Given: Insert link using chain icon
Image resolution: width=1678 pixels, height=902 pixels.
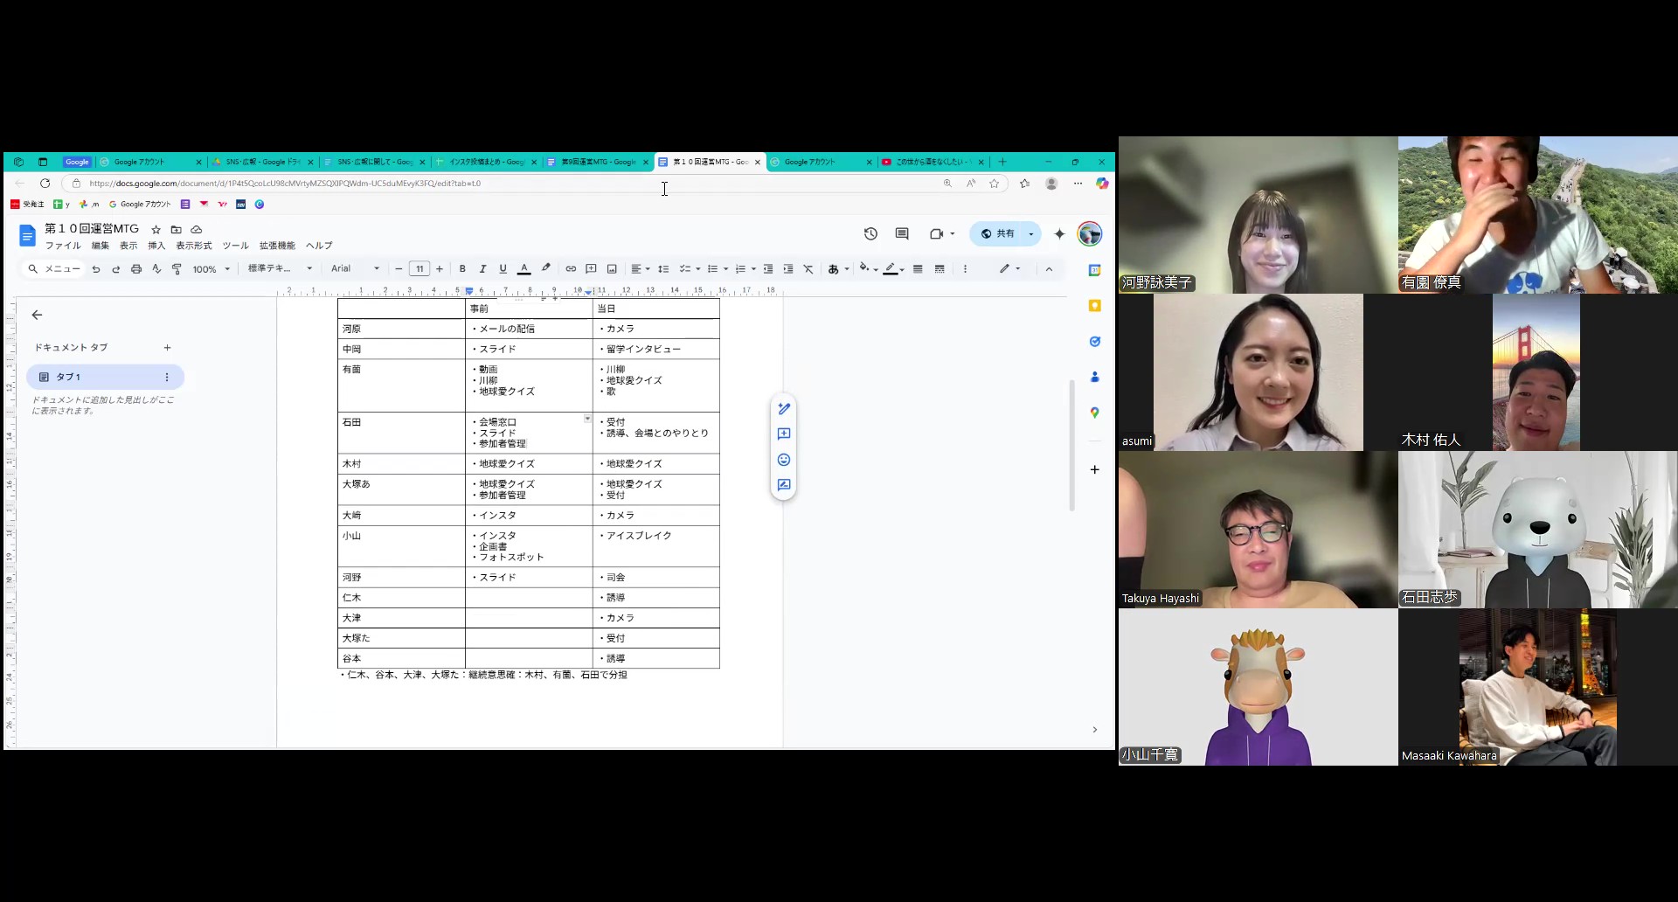Looking at the screenshot, I should 571,269.
